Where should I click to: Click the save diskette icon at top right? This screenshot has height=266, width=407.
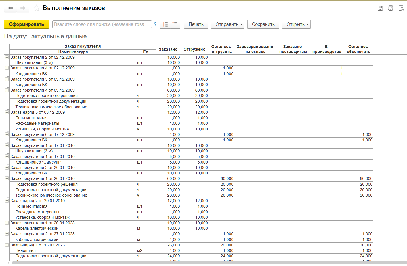380,8
